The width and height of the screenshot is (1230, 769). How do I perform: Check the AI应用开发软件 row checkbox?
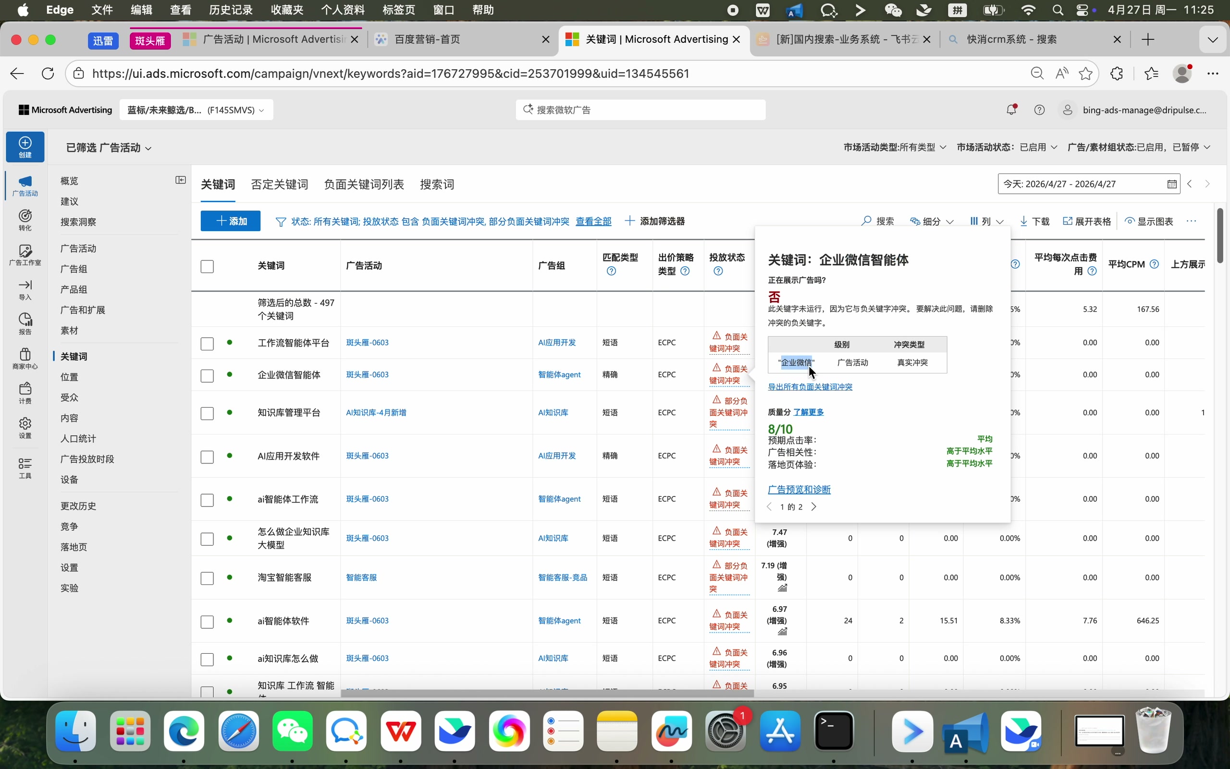click(x=208, y=457)
